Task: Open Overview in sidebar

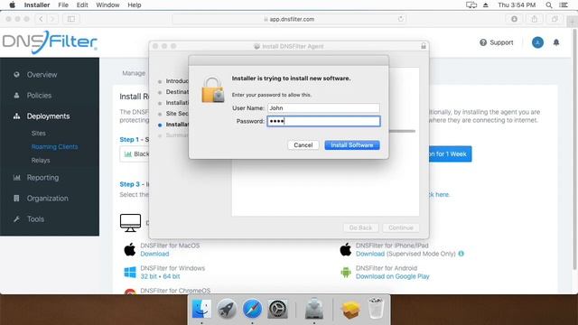Action: pyautogui.click(x=42, y=74)
